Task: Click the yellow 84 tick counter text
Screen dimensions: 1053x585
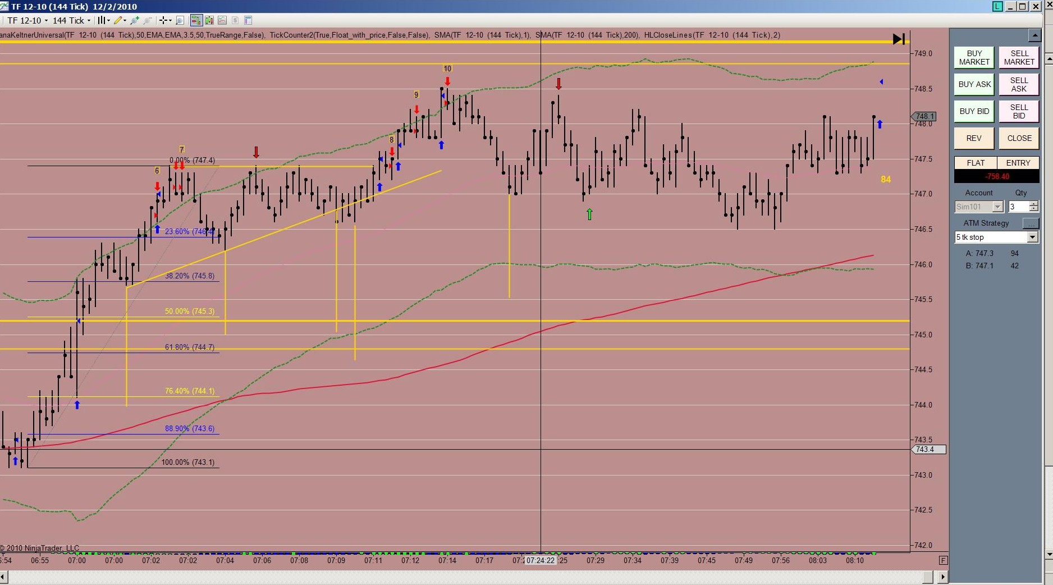Action: click(886, 179)
